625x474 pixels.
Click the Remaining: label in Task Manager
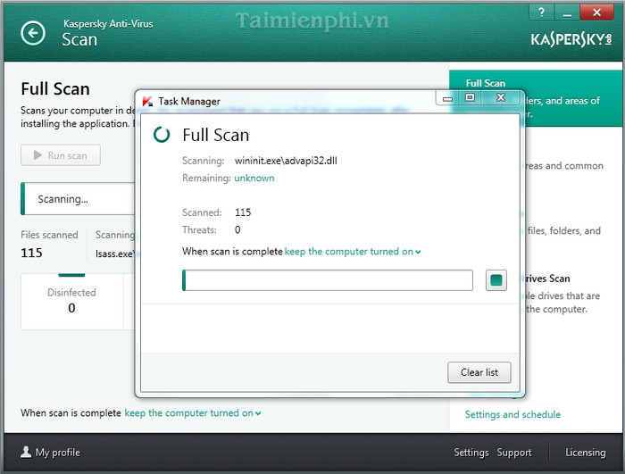point(206,178)
